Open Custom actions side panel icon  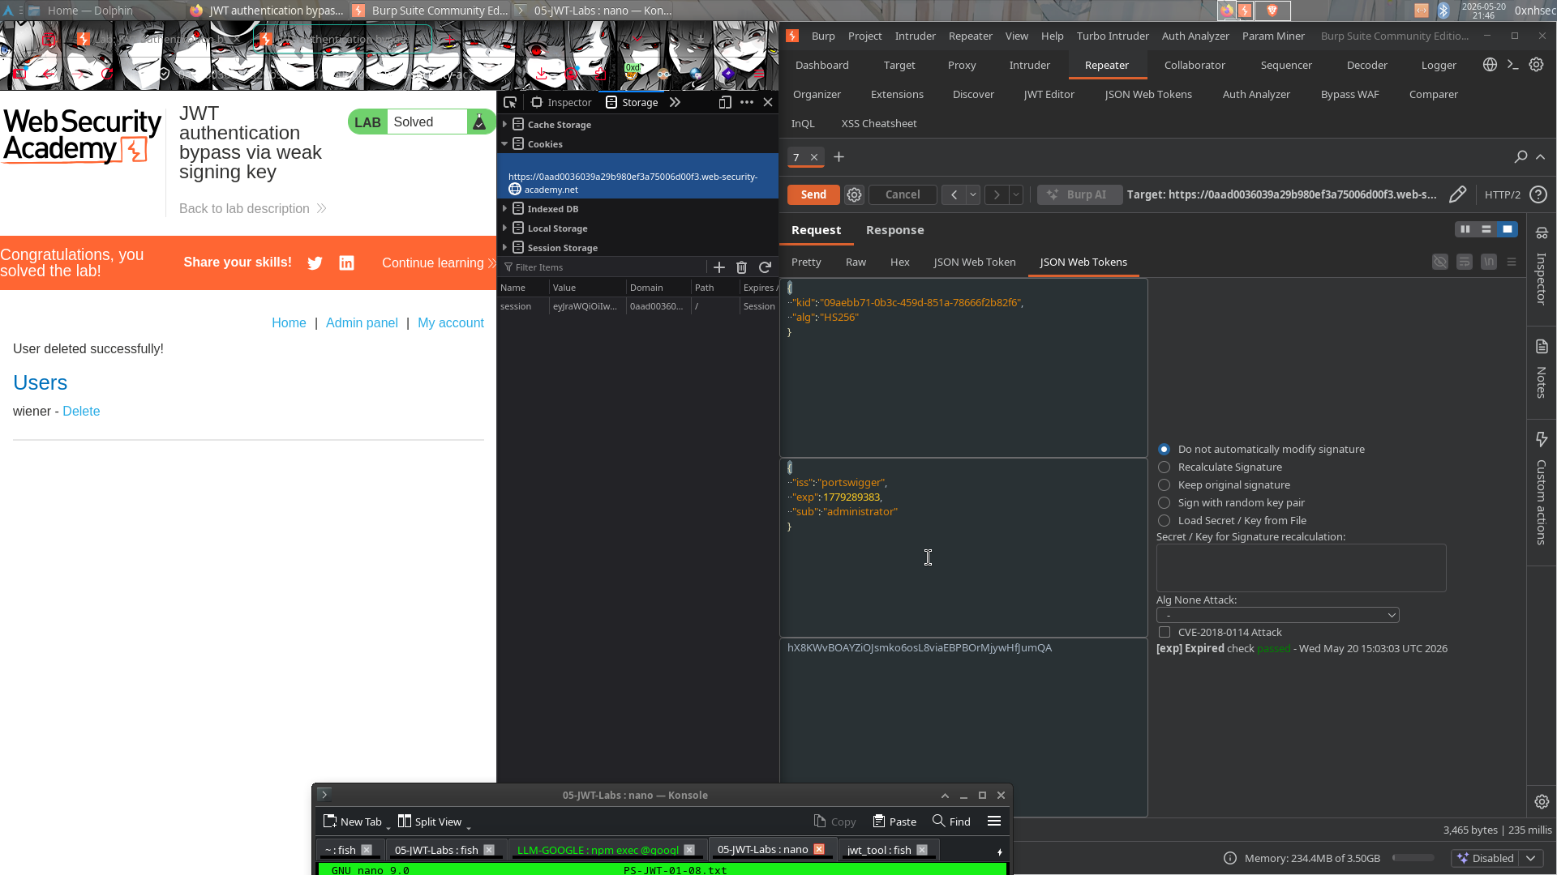(1542, 439)
